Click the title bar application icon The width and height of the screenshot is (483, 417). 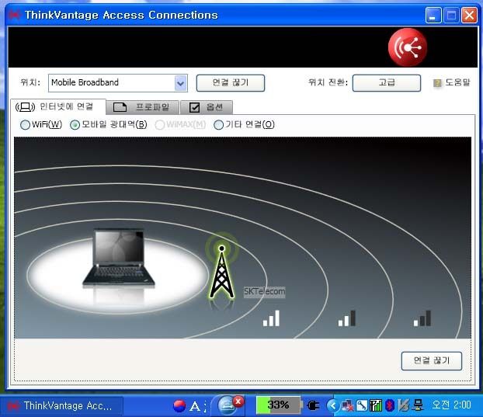(x=14, y=15)
